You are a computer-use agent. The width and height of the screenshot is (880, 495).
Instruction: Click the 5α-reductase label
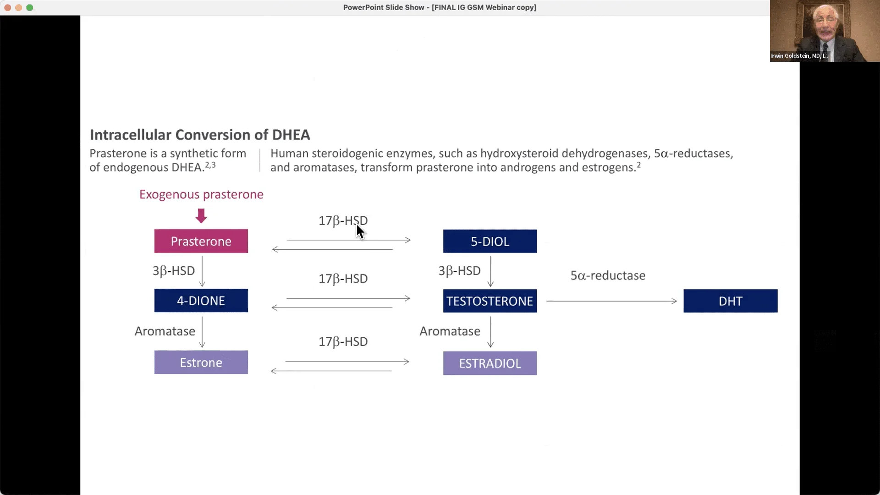(x=608, y=275)
